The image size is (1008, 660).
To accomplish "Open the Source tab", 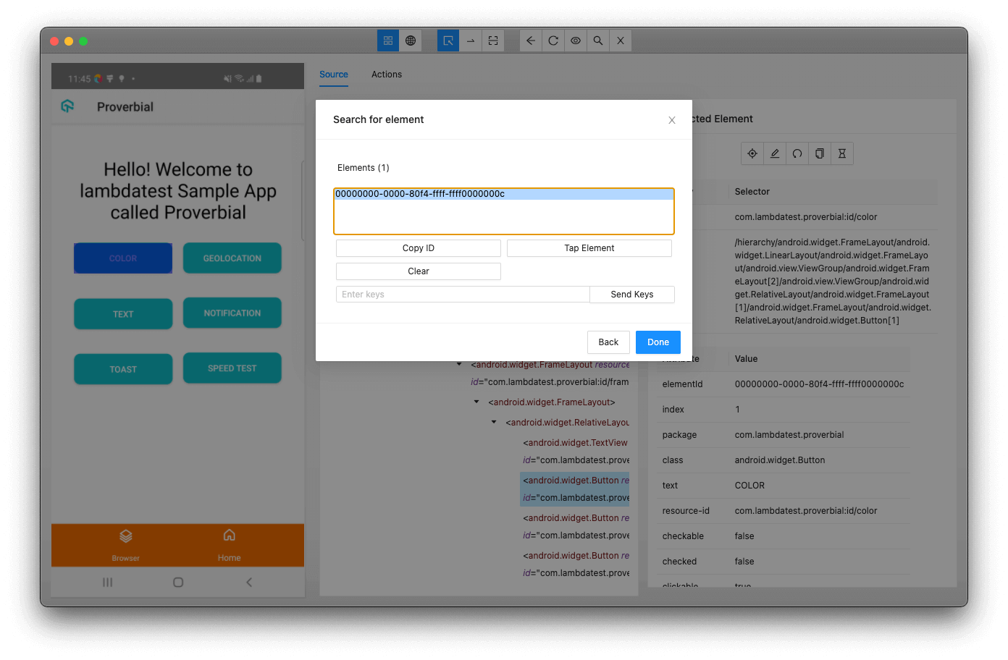I will 333,74.
